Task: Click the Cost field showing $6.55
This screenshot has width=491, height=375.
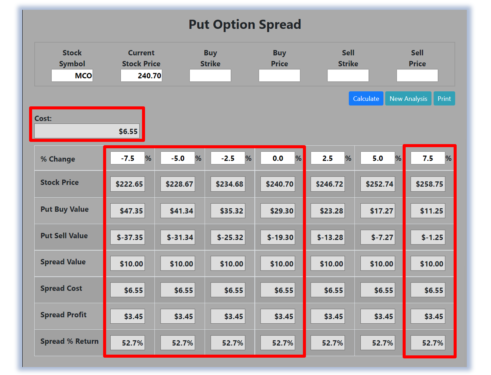Action: coord(87,131)
